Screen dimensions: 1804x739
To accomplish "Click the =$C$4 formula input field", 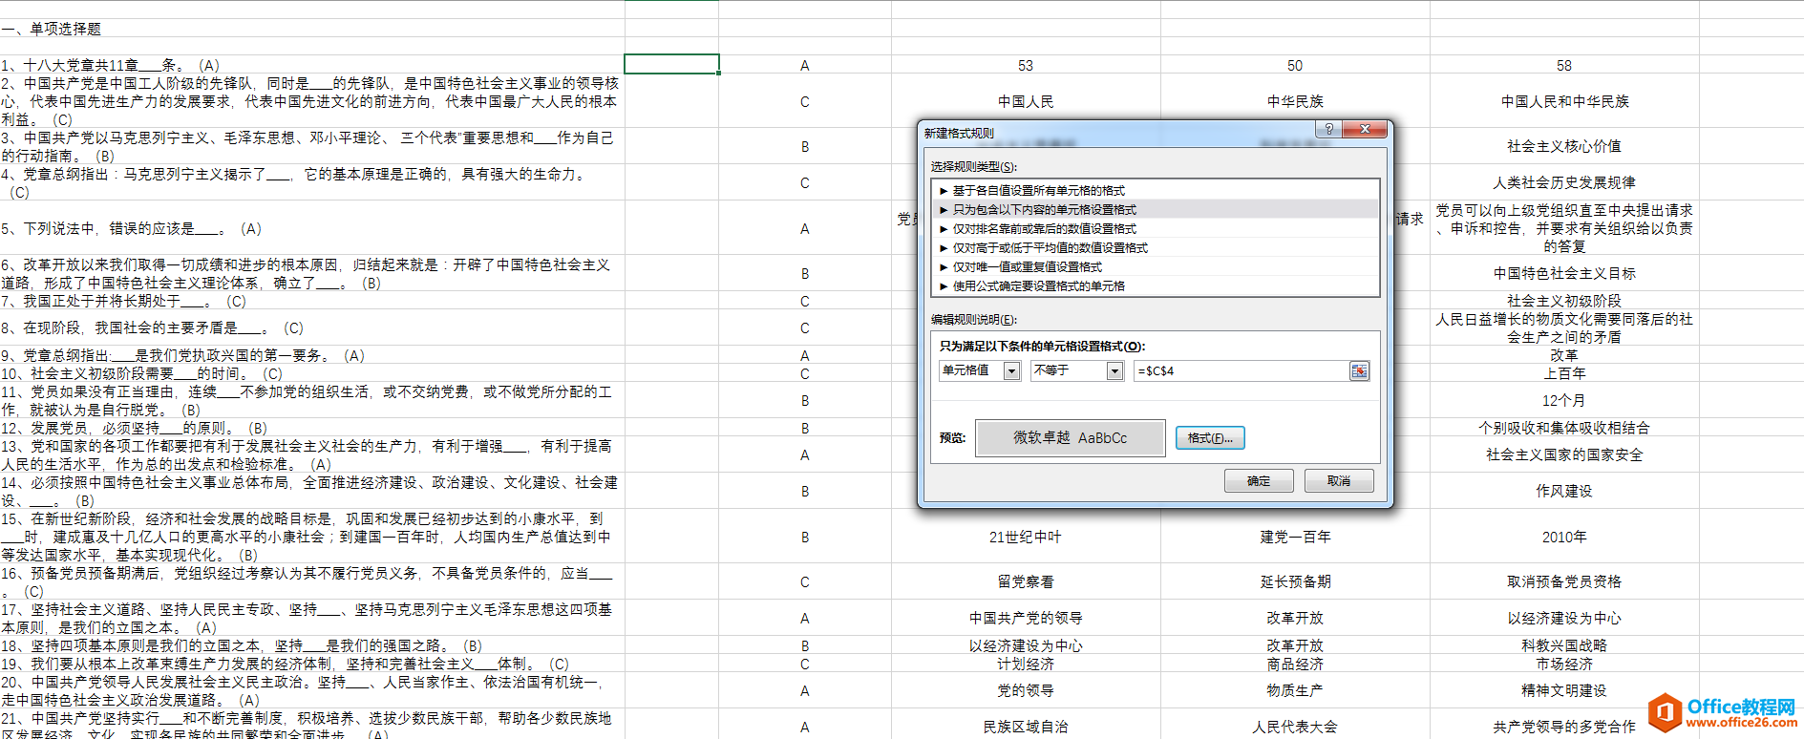I will pos(1241,370).
